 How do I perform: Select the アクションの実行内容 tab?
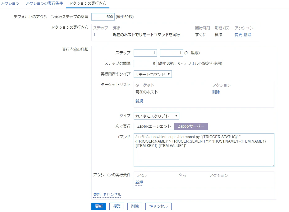tap(88, 3)
